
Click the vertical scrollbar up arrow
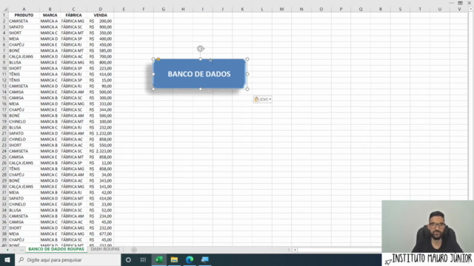(471, 9)
